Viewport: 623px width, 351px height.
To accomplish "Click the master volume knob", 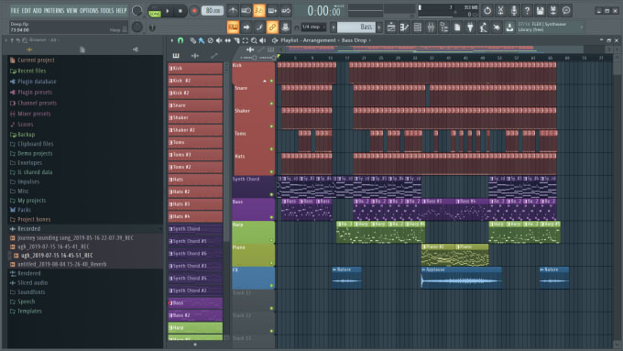I will coord(137,11).
